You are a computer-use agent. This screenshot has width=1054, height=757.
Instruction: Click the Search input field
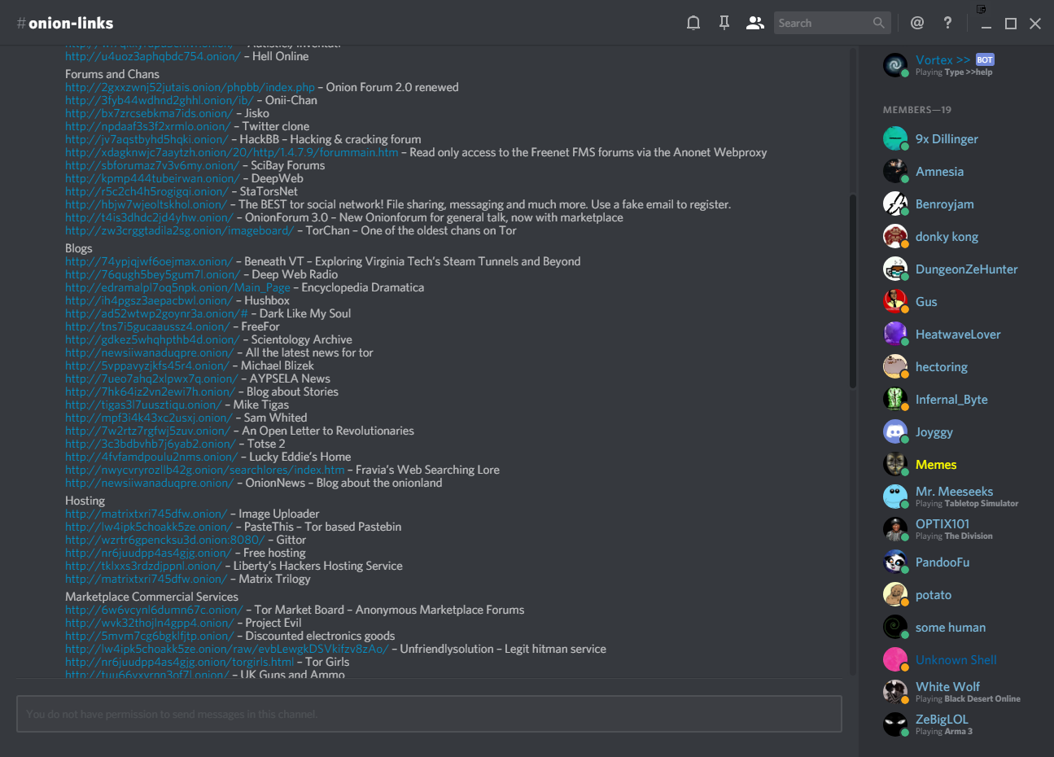(x=822, y=24)
